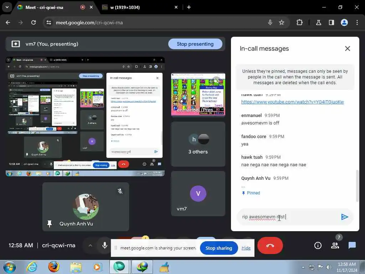365x274 pixels.
Task: Show the people list icon
Action: (x=335, y=245)
